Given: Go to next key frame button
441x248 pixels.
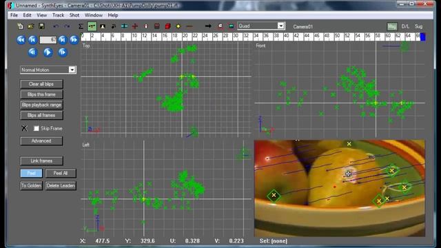Looking at the screenshot, I should point(63,40).
